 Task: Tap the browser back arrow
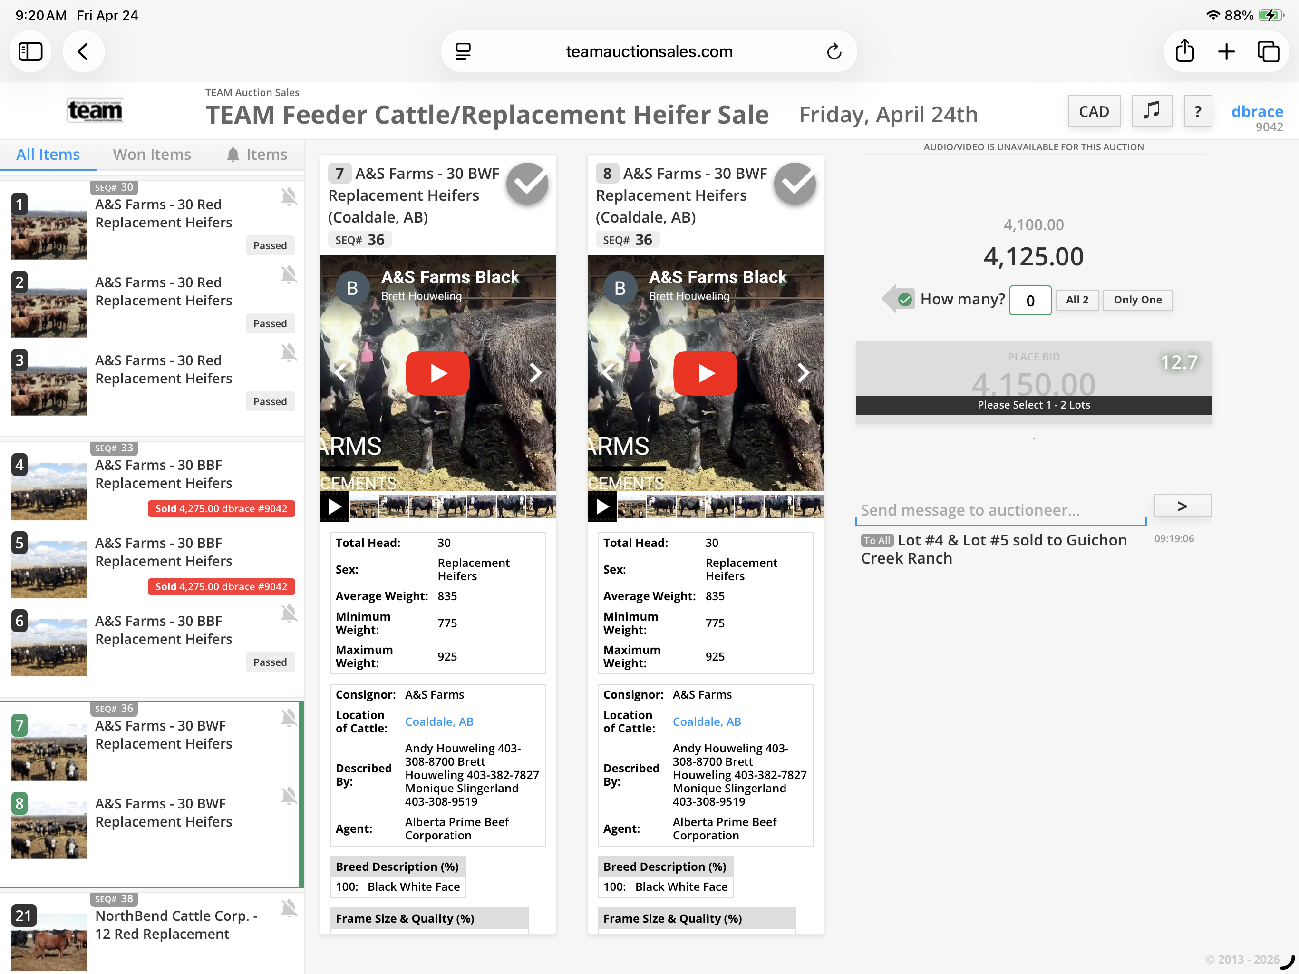(x=83, y=52)
